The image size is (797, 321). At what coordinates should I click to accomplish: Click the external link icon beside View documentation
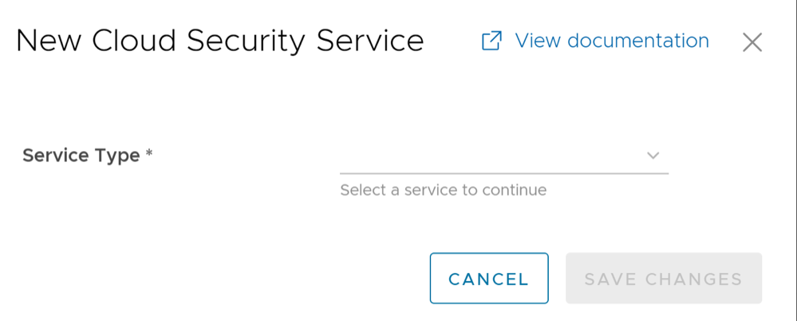[x=491, y=41]
